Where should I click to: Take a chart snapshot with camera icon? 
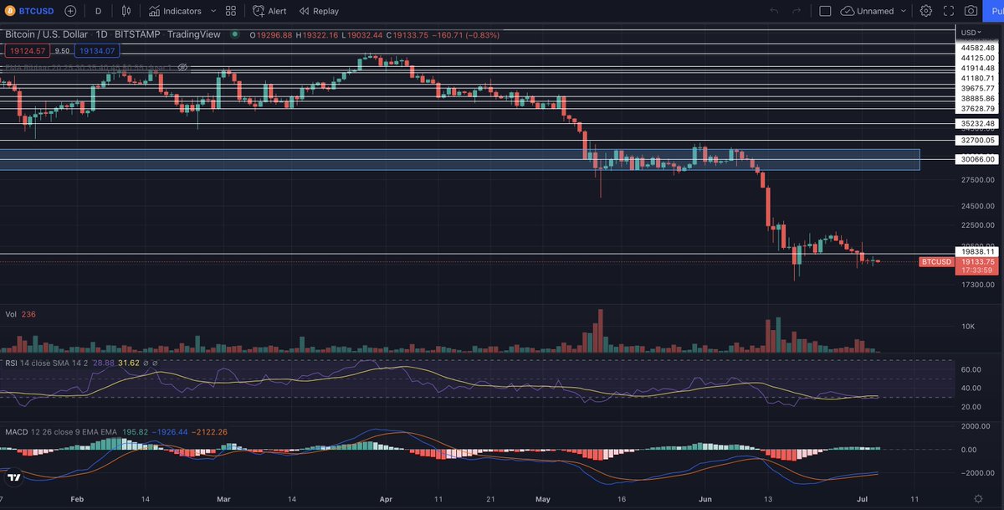pyautogui.click(x=971, y=11)
